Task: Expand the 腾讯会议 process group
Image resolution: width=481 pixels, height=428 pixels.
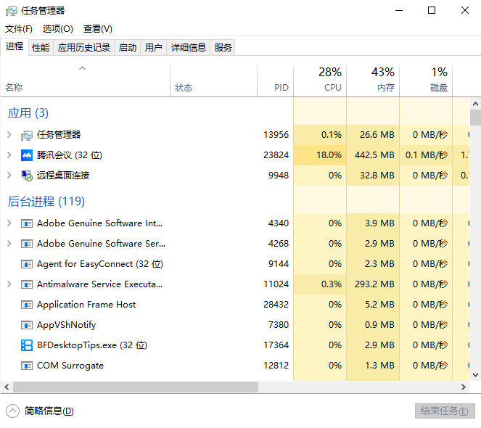Action: pos(9,155)
